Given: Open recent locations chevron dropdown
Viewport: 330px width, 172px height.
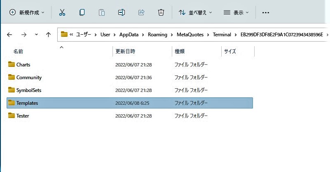Looking at the screenshot, I should point(36,35).
